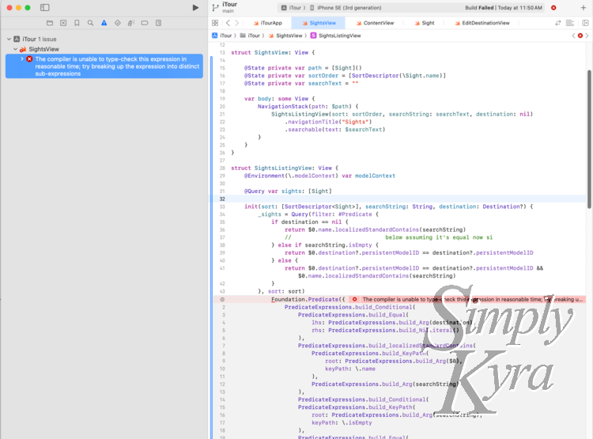
Task: Open the Source Control navigator
Action: tap(63, 23)
